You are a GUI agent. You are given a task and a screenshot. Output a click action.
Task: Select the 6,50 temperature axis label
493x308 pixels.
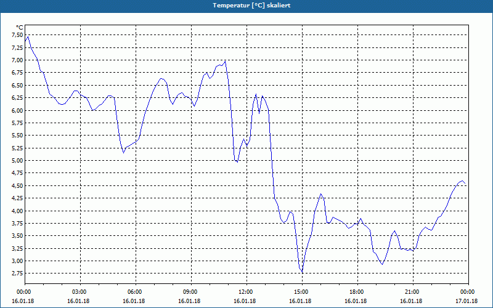pos(17,85)
